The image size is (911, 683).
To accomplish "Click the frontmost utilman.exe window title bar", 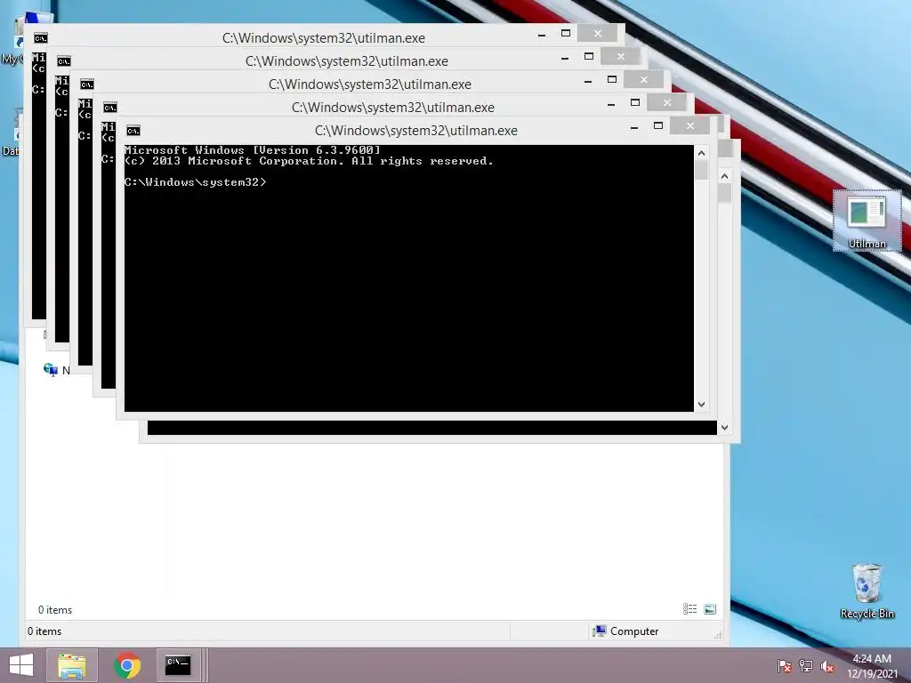I will (x=416, y=131).
